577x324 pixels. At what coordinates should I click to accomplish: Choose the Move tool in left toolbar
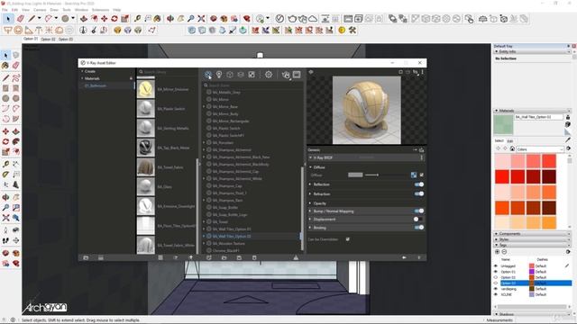(5, 131)
